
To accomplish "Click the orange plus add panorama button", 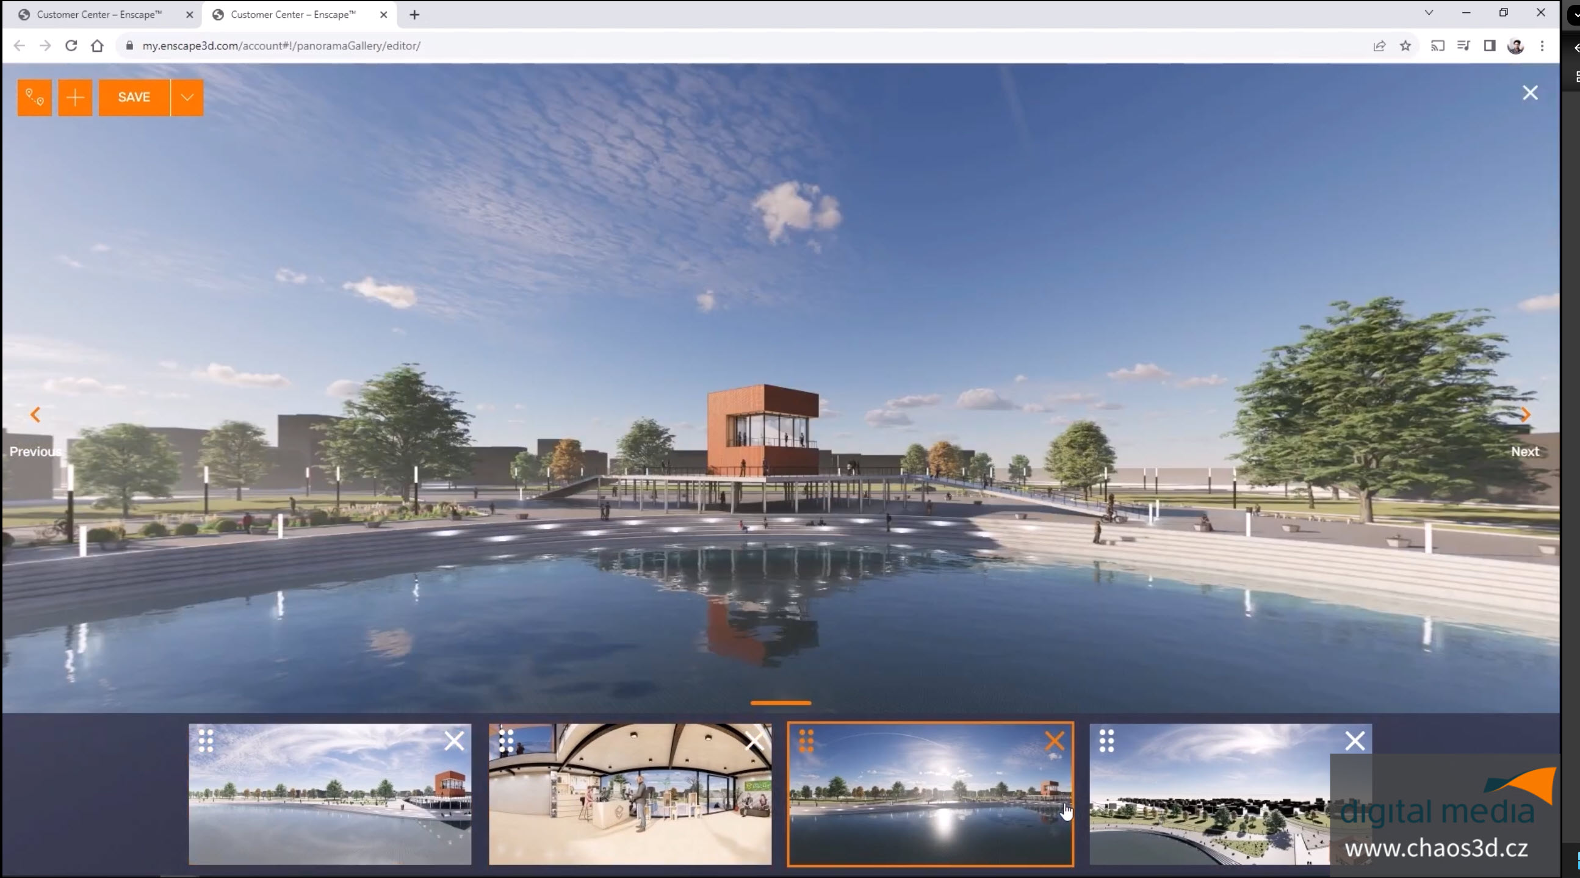I will tap(75, 98).
